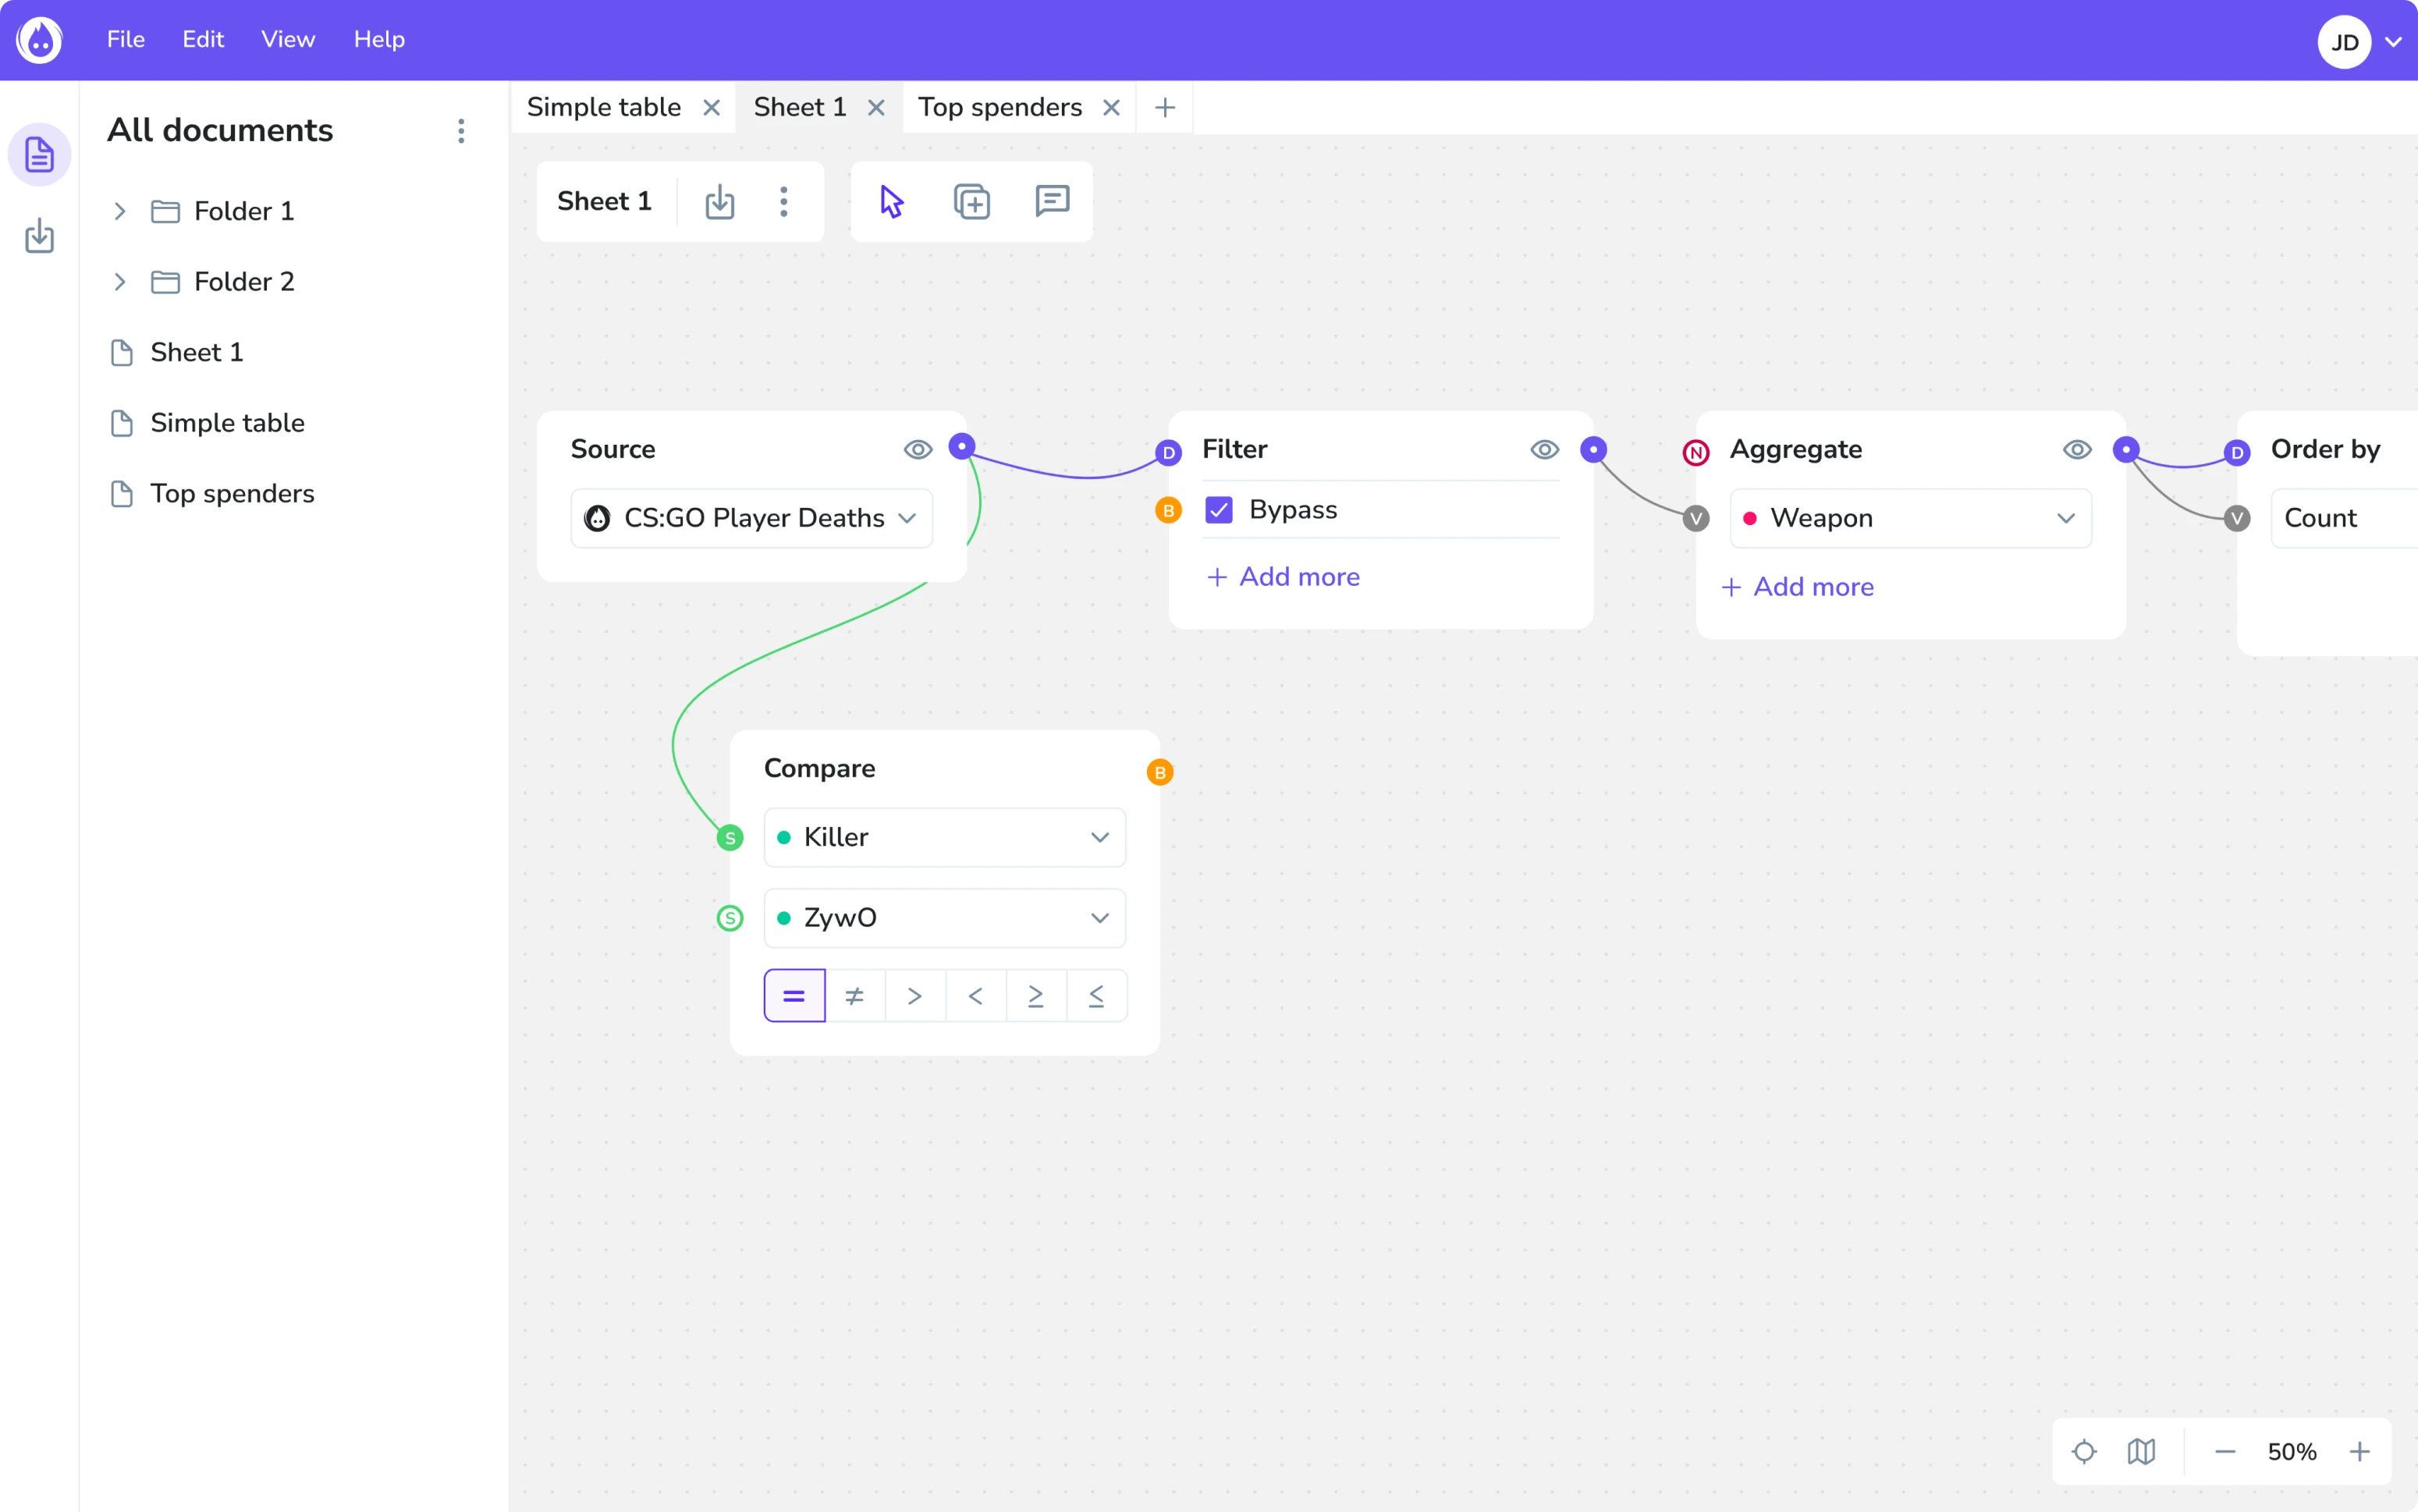
Task: Click Add more in Filter node
Action: (1283, 577)
